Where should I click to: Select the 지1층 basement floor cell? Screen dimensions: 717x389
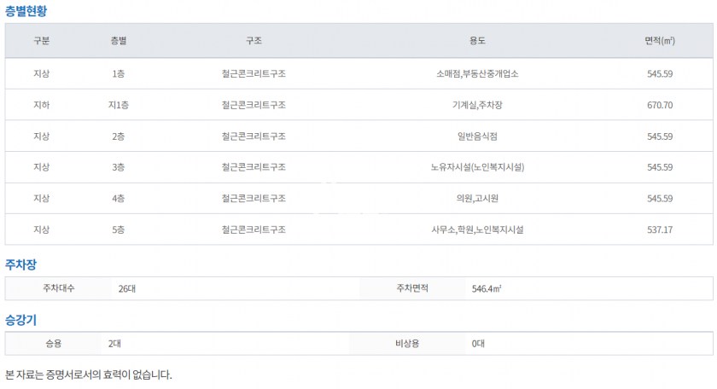(119, 105)
